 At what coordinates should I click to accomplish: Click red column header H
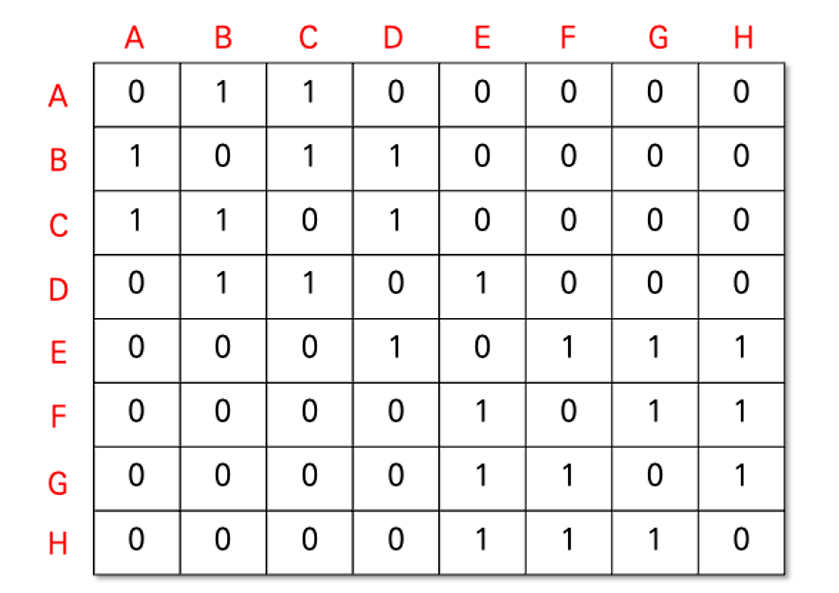743,39
